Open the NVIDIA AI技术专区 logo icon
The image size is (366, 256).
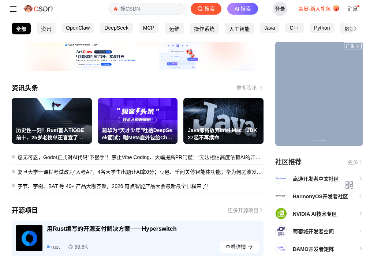[281, 214]
